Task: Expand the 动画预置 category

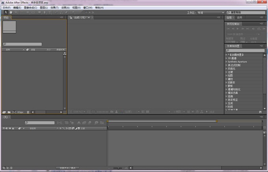Action: [226, 55]
